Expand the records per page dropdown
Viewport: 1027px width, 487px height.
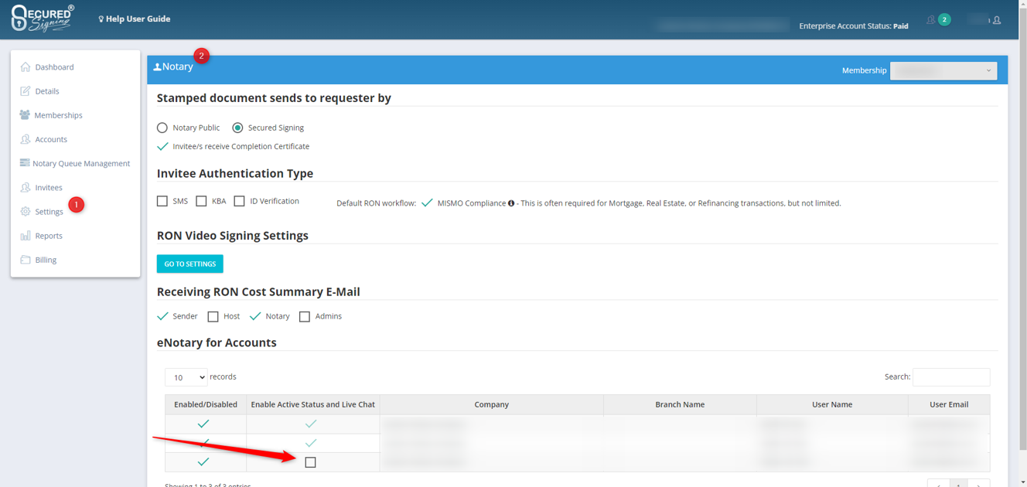tap(186, 377)
